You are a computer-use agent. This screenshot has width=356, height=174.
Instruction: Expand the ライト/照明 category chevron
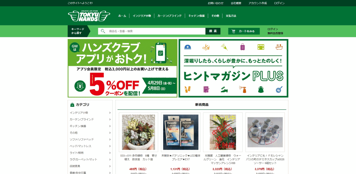(110, 153)
